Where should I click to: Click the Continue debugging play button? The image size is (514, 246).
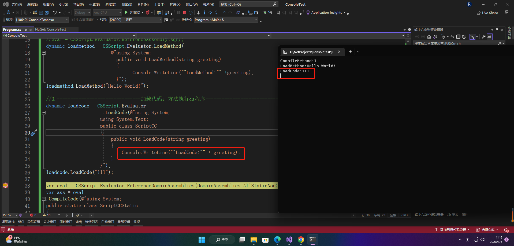point(126,13)
